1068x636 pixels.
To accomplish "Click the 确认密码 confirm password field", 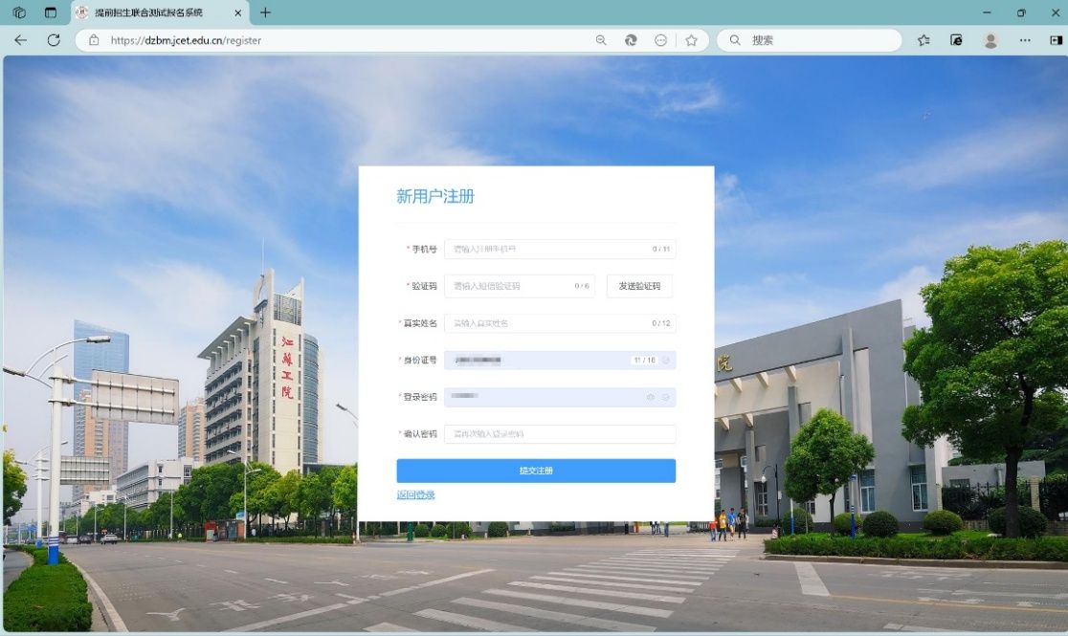I will click(560, 434).
